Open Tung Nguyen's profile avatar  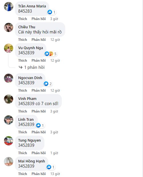point(9,141)
